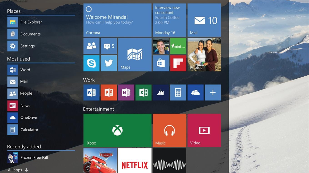Screen dimensions: 309x173
Task: Open People in Most used list
Action: click(x=20, y=93)
